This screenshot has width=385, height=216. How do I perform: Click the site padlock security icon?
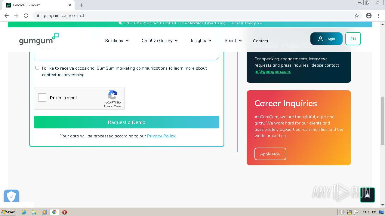click(x=38, y=16)
